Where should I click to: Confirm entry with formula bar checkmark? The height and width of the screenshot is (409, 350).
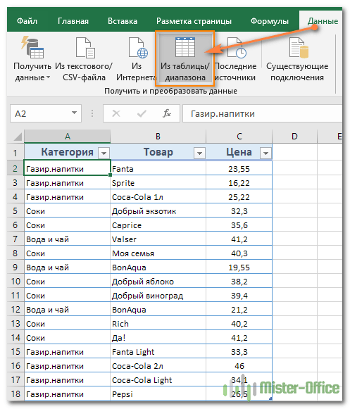pyautogui.click(x=142, y=113)
